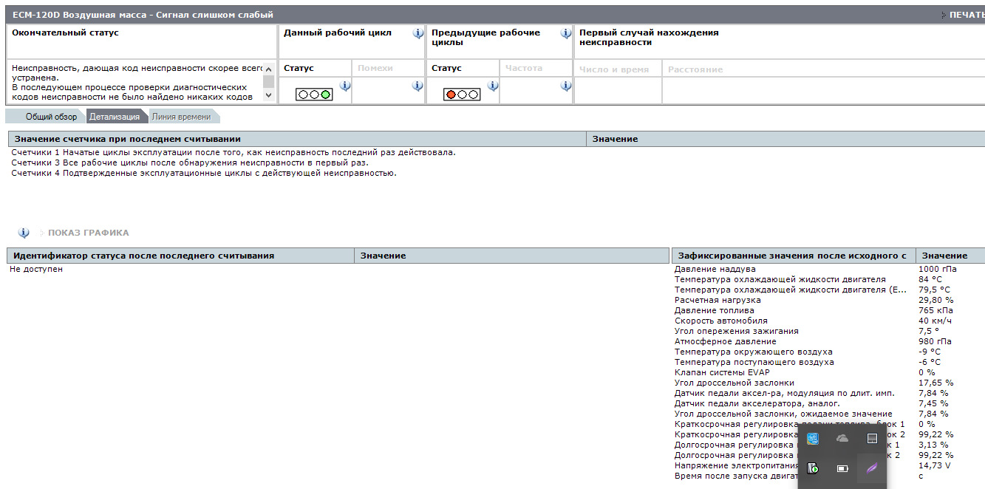Click 'Расстояние' column label

coord(695,69)
